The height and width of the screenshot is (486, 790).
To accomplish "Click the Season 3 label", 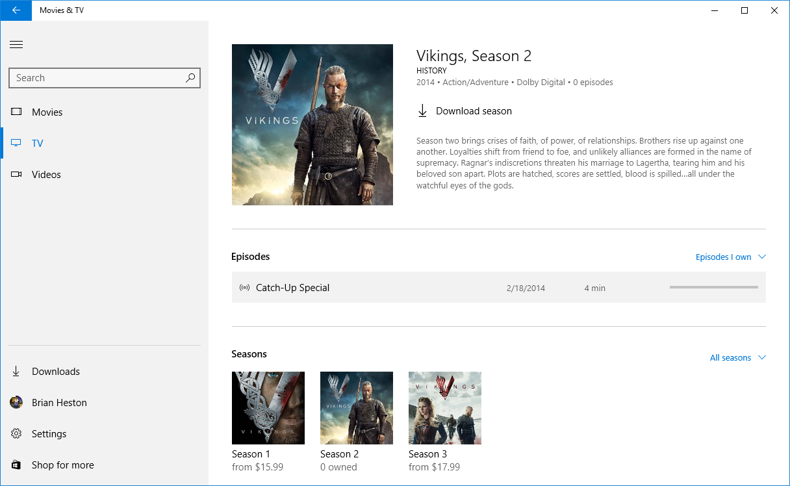I will coord(427,454).
